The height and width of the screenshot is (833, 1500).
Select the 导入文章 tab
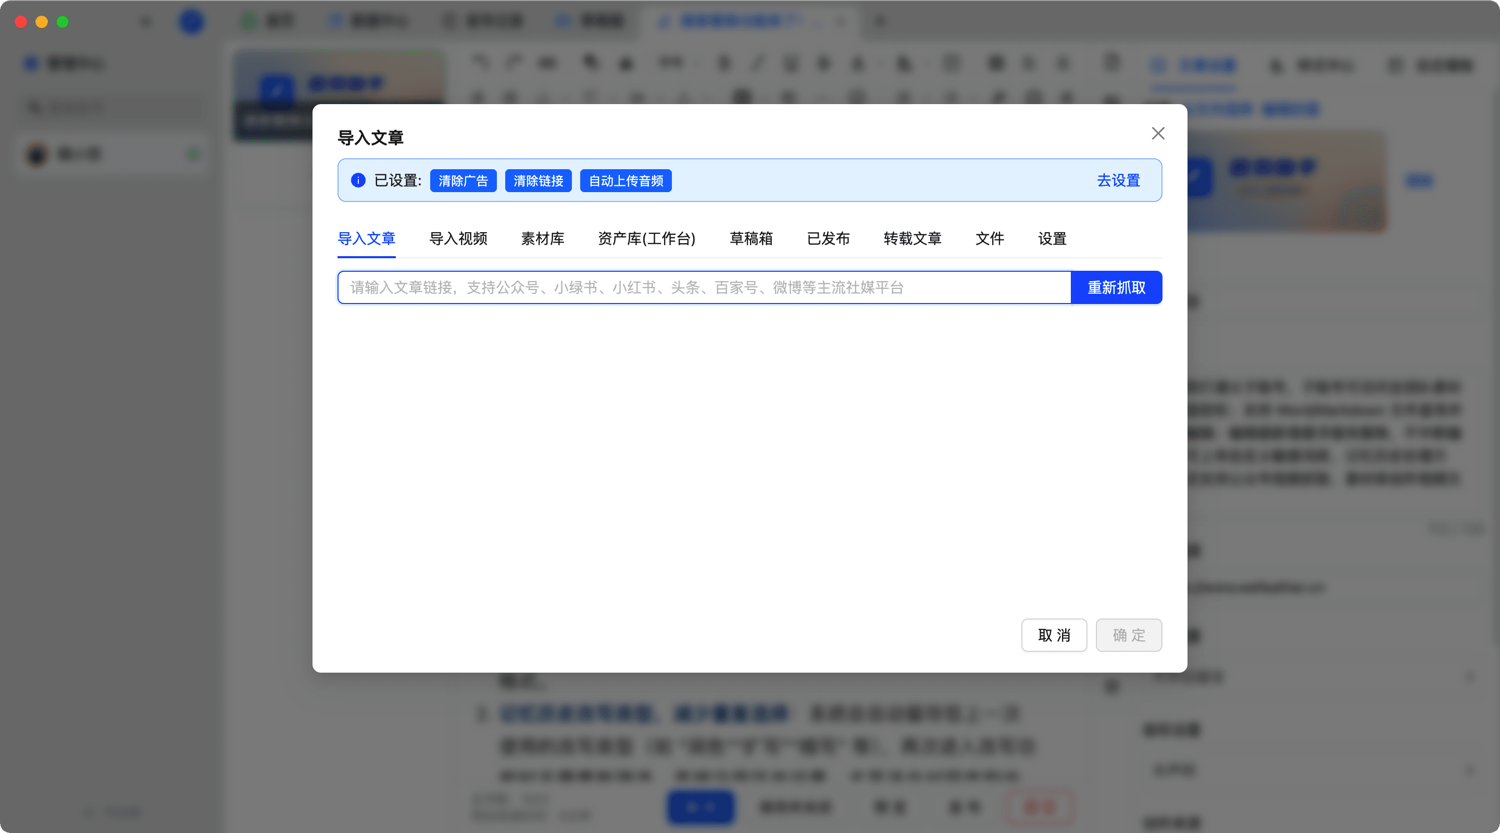coord(366,238)
